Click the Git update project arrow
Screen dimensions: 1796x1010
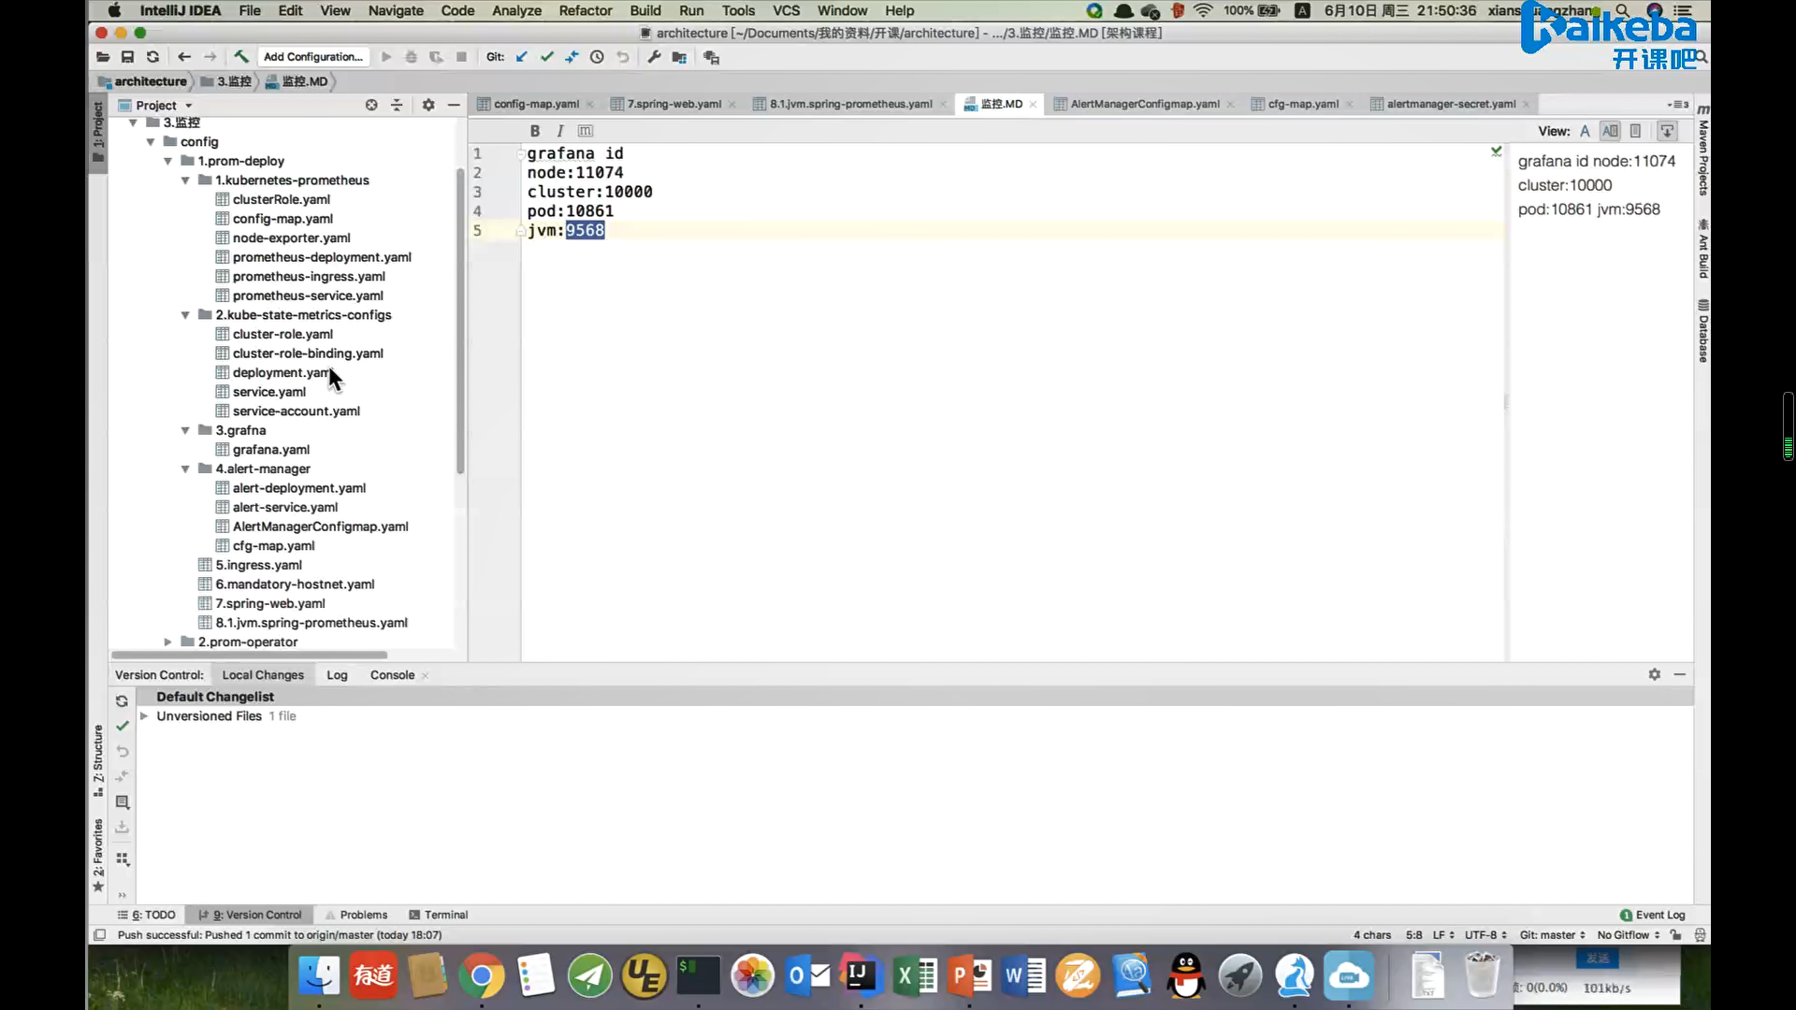522,57
